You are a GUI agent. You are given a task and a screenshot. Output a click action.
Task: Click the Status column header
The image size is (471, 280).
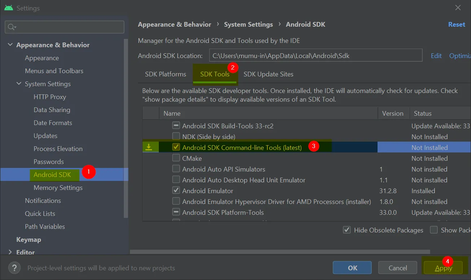point(440,113)
